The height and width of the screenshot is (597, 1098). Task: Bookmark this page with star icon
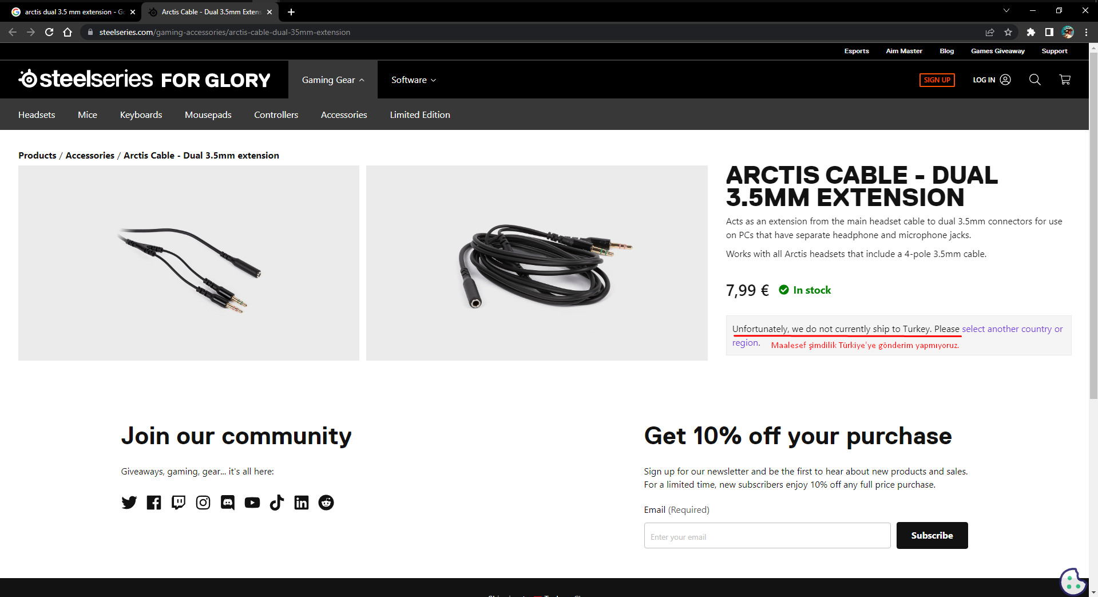(x=1008, y=32)
